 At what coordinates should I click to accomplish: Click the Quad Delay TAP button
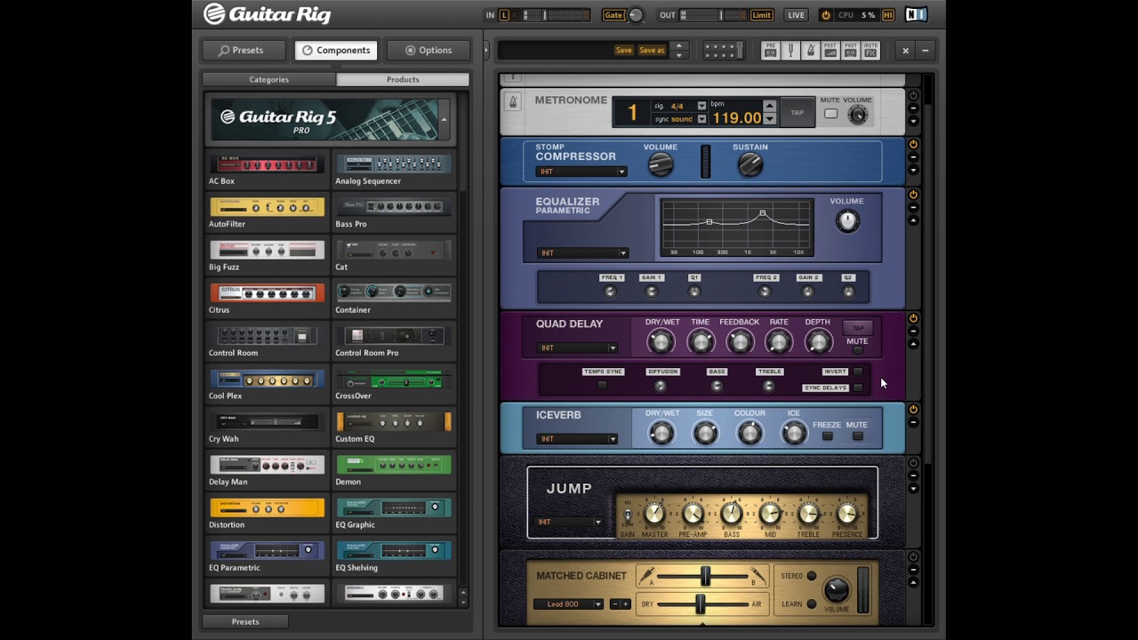(858, 328)
